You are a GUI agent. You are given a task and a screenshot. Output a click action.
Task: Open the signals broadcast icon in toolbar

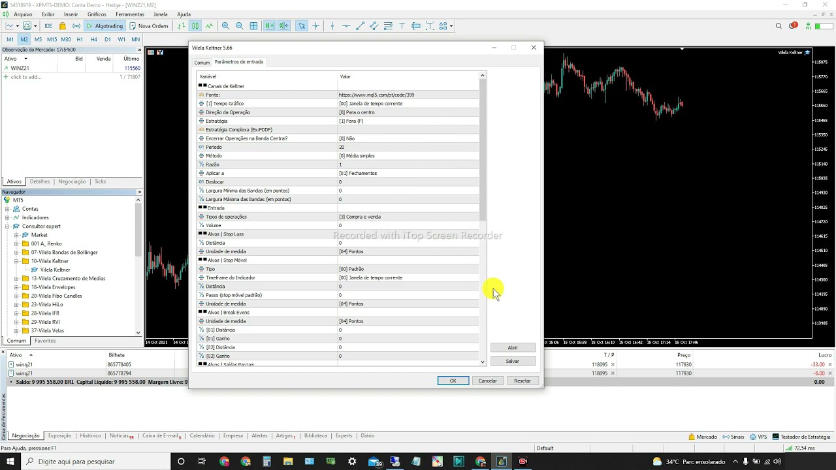pyautogui.click(x=76, y=26)
